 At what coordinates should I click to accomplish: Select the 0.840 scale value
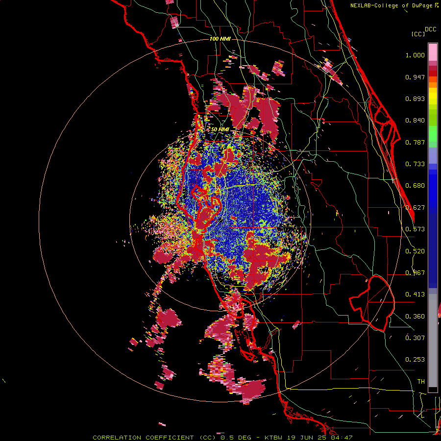coord(415,121)
